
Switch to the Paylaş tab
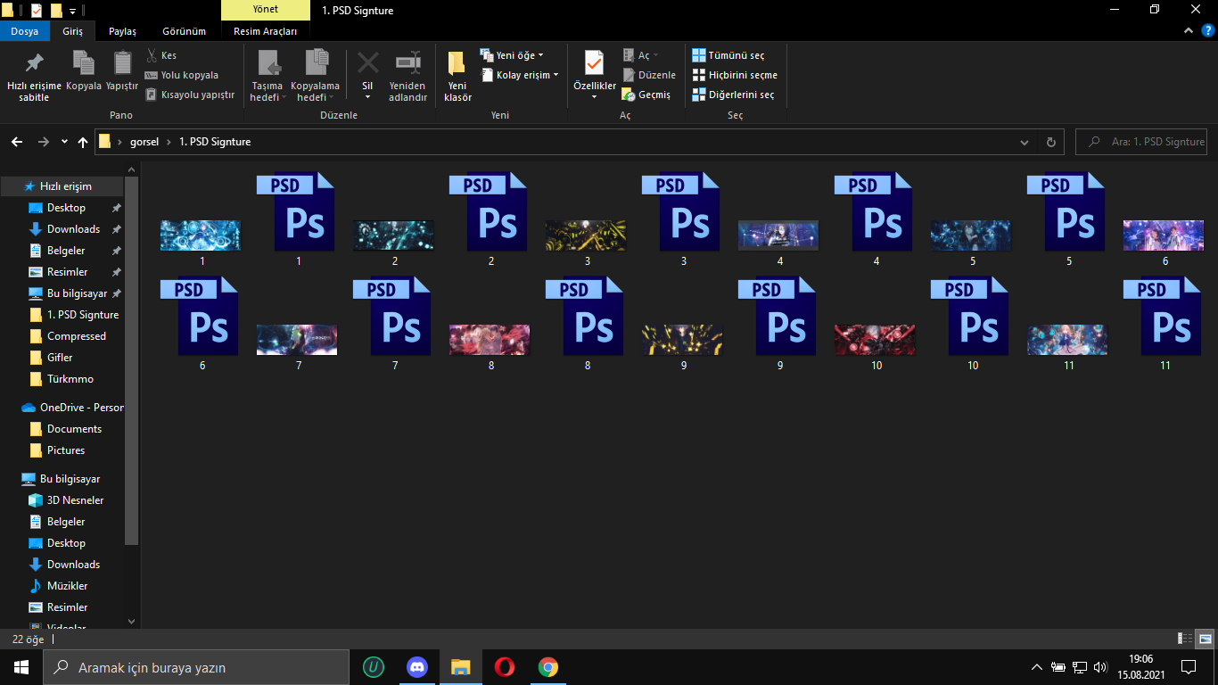pos(122,31)
